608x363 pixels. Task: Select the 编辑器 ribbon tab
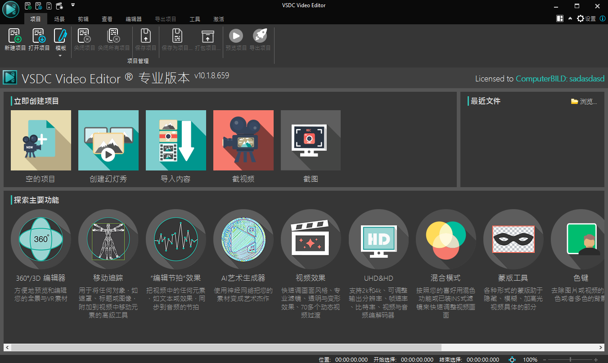click(x=134, y=19)
